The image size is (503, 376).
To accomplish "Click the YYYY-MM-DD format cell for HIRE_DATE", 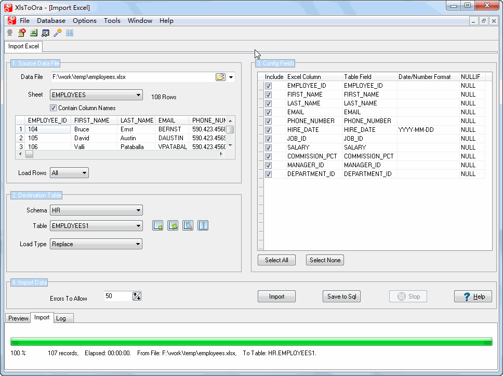I will tap(429, 130).
